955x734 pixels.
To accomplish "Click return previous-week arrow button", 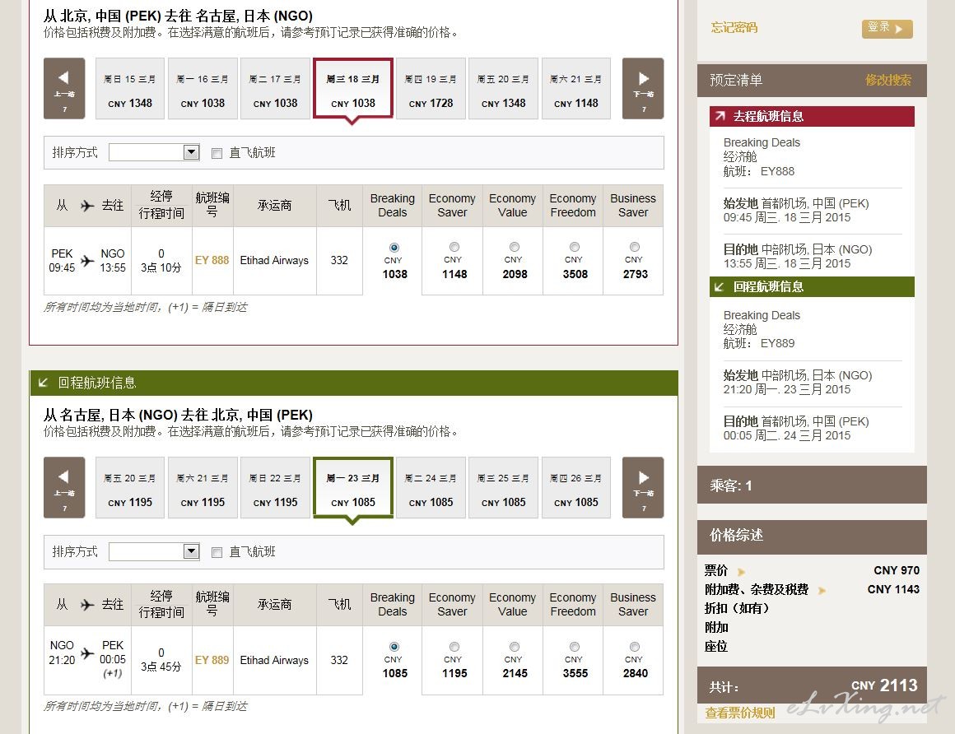I will 64,487.
